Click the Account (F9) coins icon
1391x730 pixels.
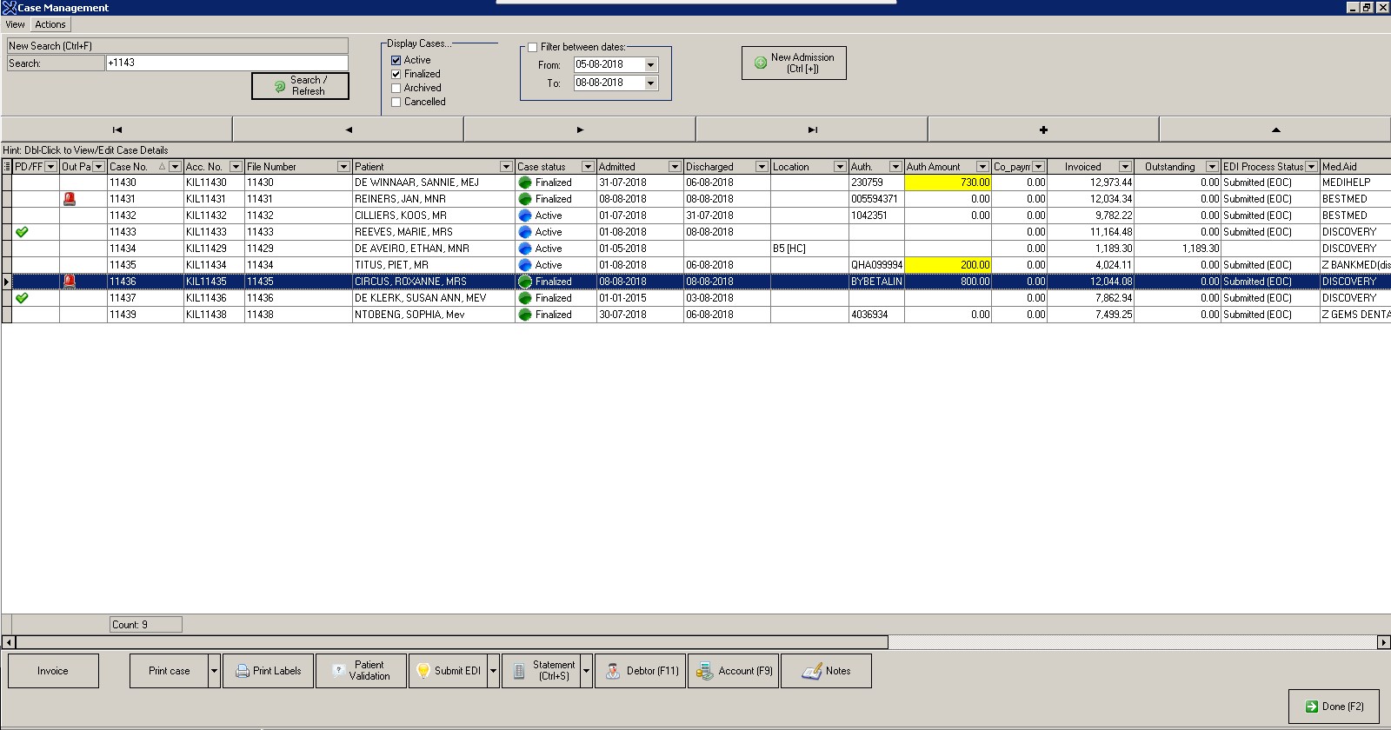pos(704,671)
